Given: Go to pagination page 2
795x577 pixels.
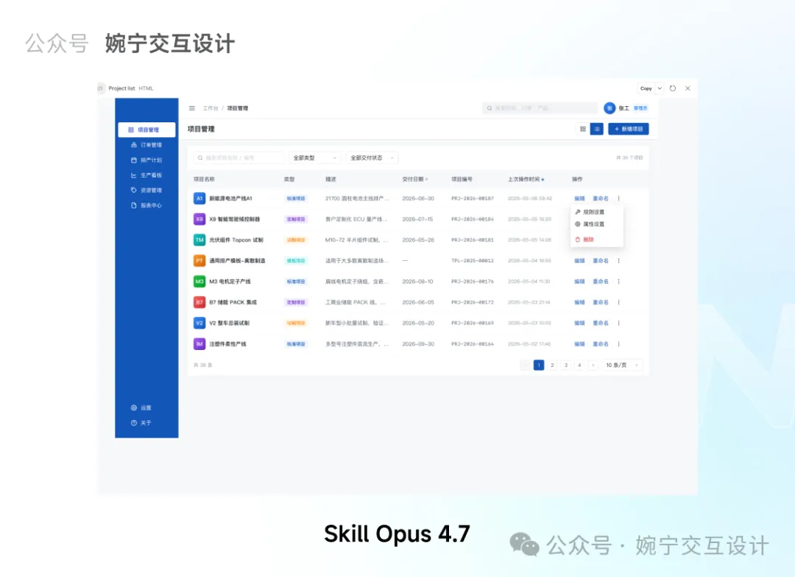Looking at the screenshot, I should [x=553, y=366].
